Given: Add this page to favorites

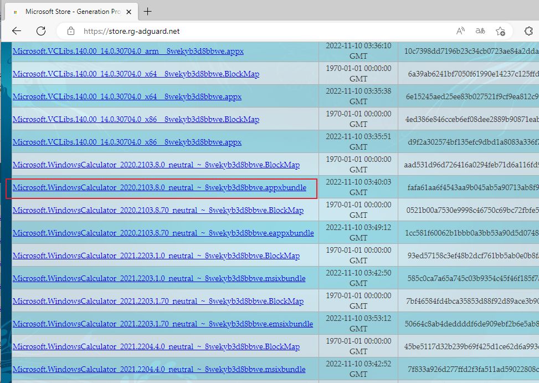Looking at the screenshot, I should pyautogui.click(x=500, y=31).
